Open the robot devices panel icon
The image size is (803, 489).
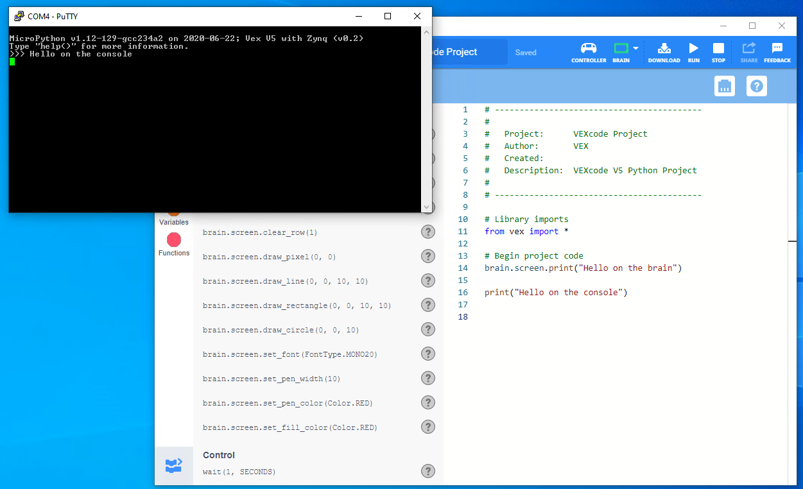point(725,86)
